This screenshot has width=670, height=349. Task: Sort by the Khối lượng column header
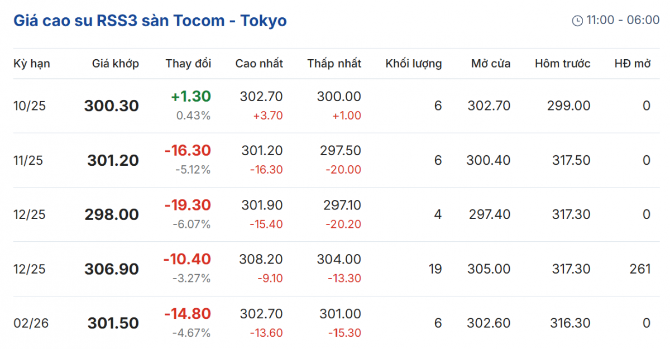413,64
